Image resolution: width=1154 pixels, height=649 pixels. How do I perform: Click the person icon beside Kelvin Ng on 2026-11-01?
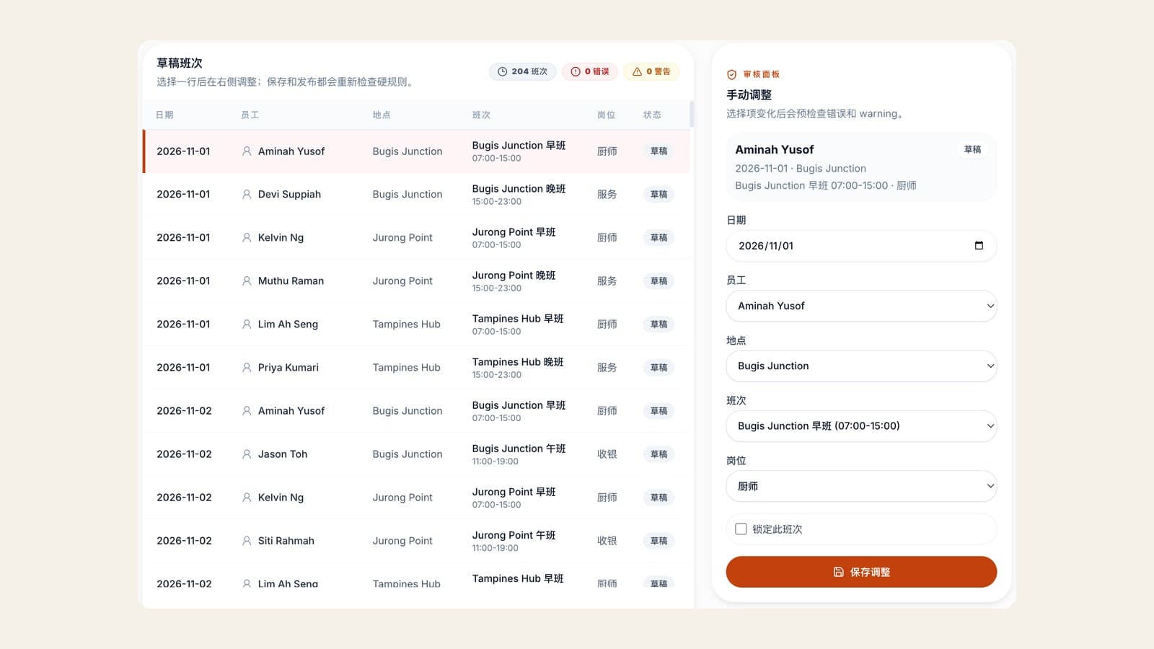(x=247, y=237)
